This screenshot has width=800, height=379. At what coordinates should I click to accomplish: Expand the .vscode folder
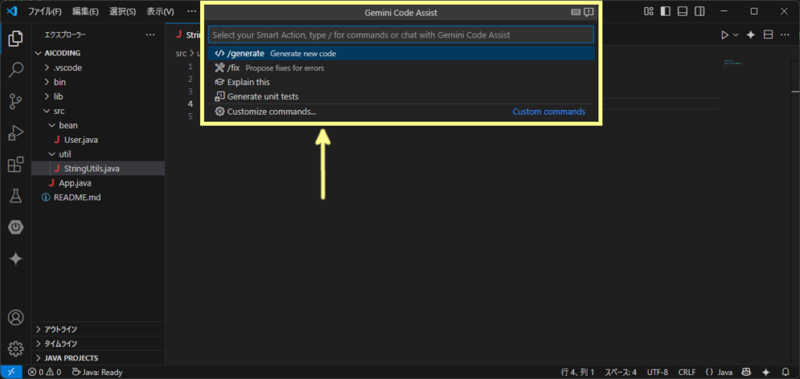98,67
